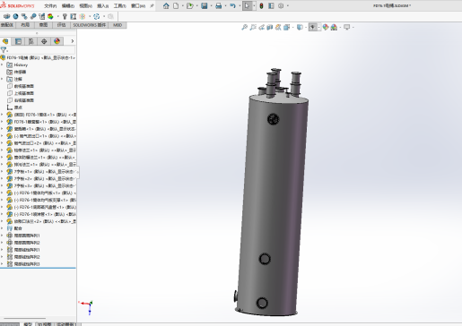Switch to FeatureManager design tree tab icon
Image resolution: width=462 pixels, height=326 pixels.
pyautogui.click(x=5, y=41)
